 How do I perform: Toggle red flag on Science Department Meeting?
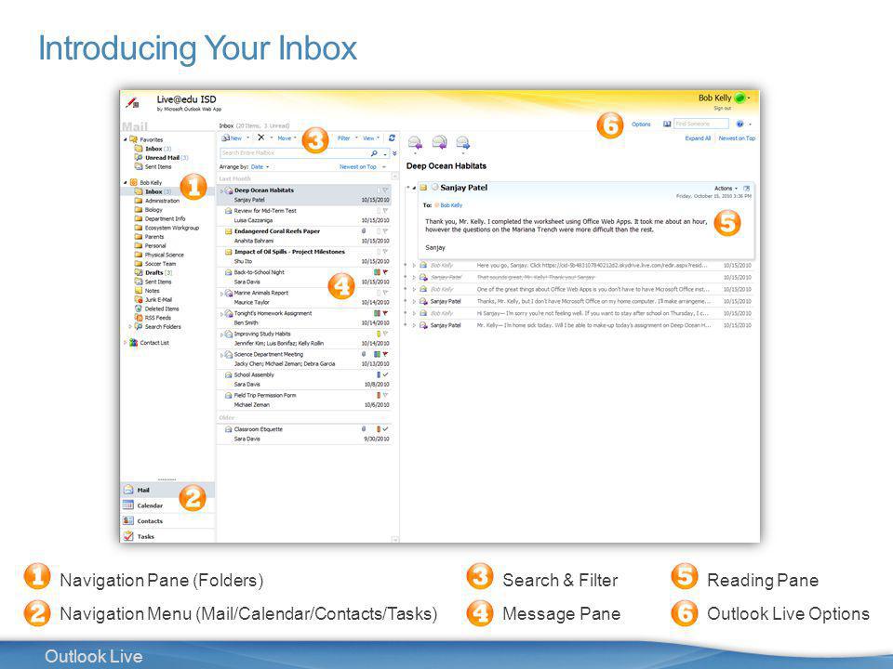click(385, 354)
